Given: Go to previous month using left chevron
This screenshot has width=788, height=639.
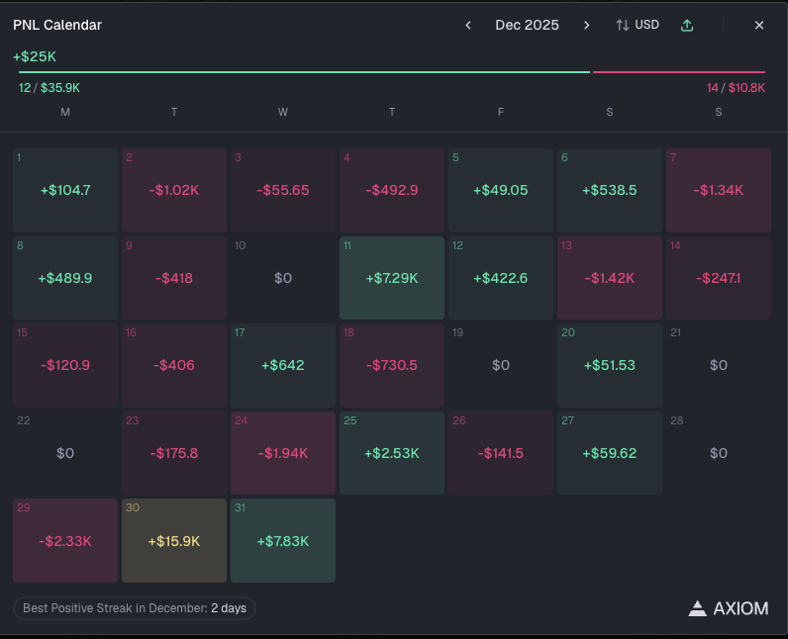Looking at the screenshot, I should 468,25.
